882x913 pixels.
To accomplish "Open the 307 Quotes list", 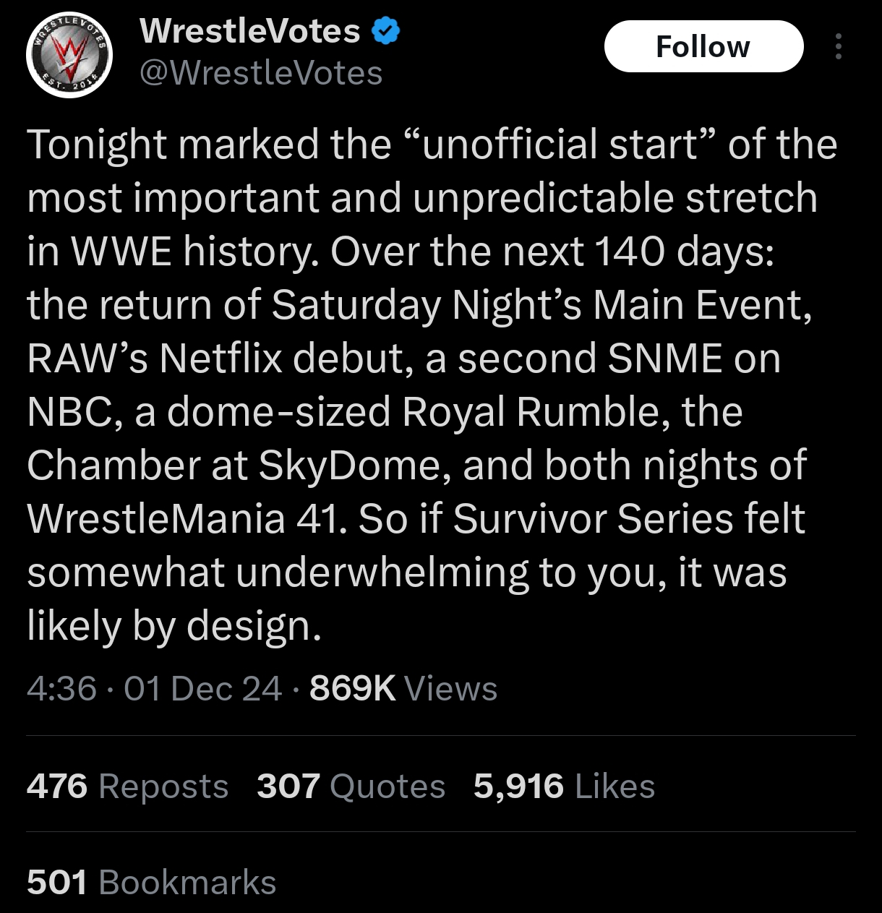I will pyautogui.click(x=351, y=786).
